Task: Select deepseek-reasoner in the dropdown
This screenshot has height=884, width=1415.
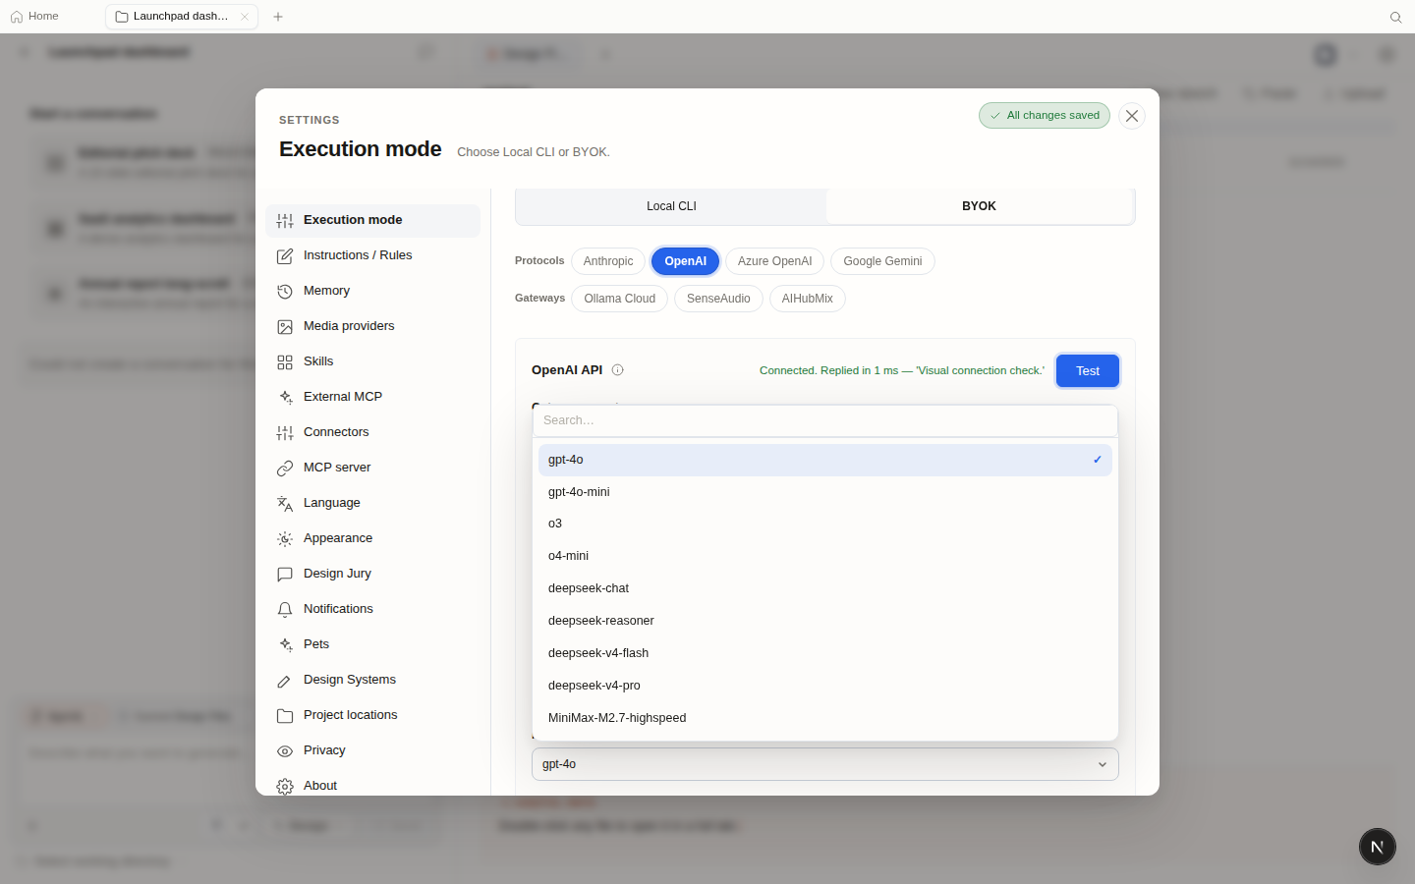Action: tap(825, 621)
